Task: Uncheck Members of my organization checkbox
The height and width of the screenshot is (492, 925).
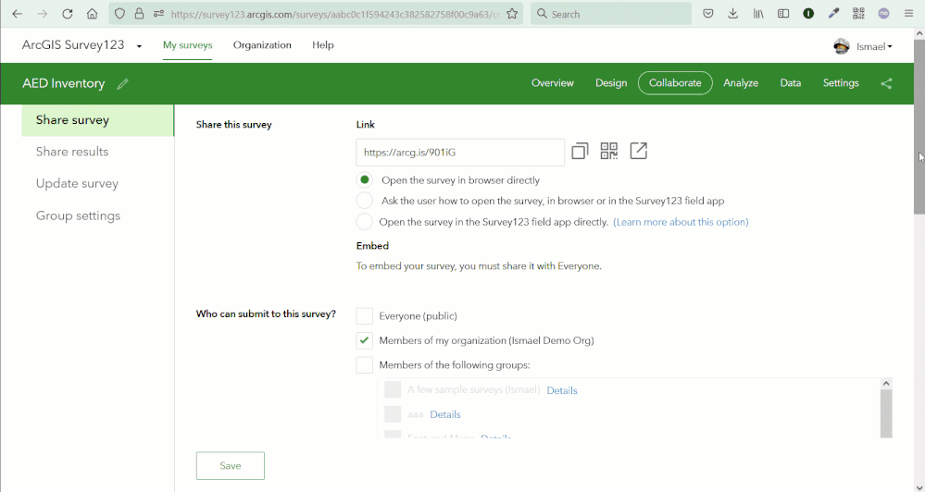Action: tap(365, 340)
